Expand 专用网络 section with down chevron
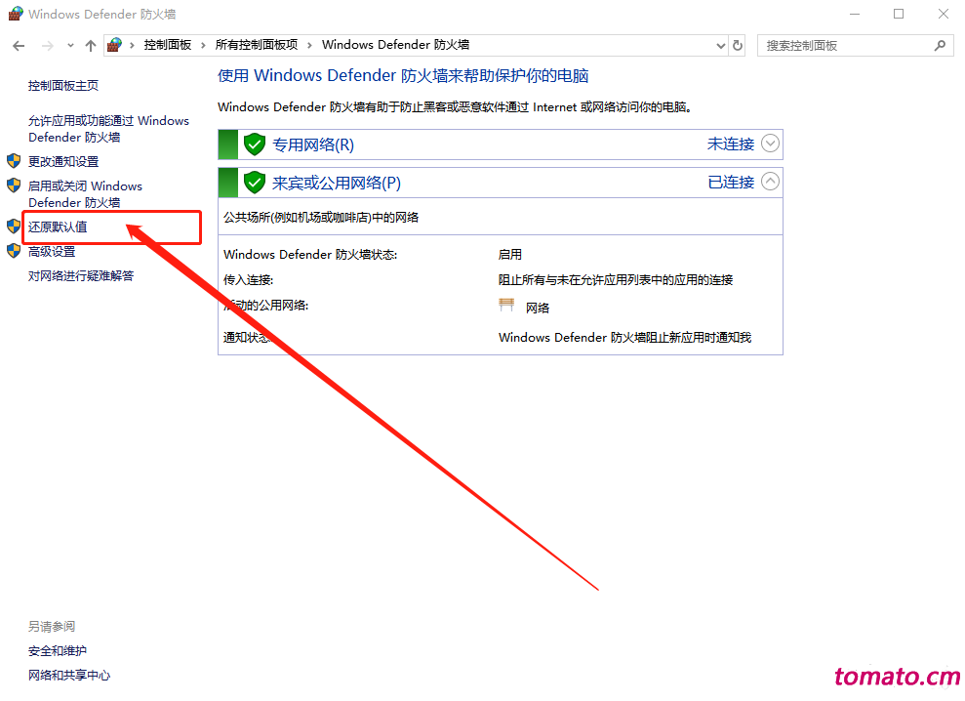The image size is (965, 701). (x=770, y=144)
